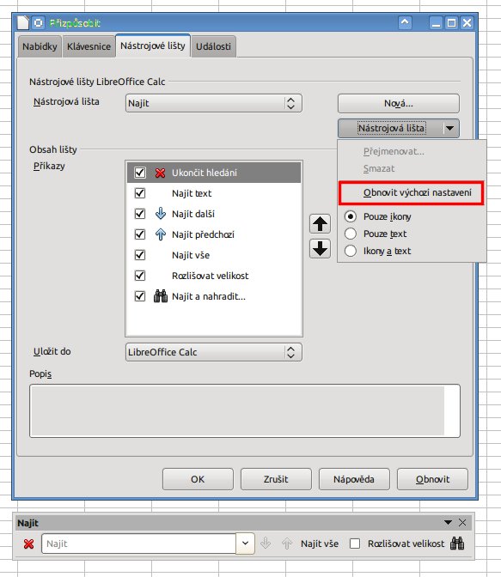Screen dimensions: 501x577
Task: Toggle the Rozlišovat velikost checkbox in the Najít toolbar
Action: click(x=355, y=544)
